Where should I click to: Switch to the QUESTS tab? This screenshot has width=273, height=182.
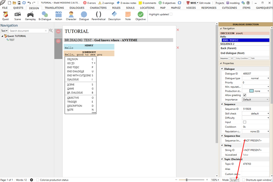(18, 8)
